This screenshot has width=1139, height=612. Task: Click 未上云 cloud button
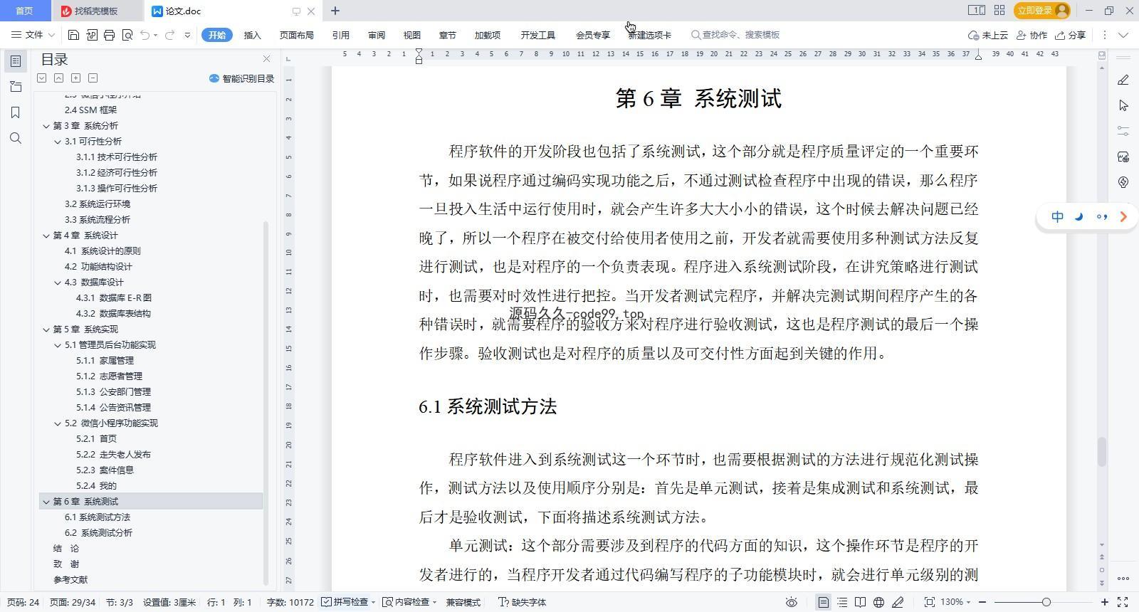(x=988, y=35)
